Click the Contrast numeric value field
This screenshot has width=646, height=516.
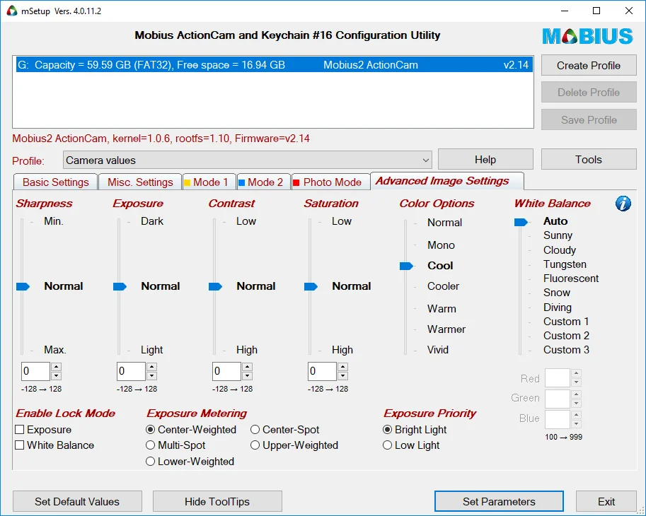click(227, 371)
